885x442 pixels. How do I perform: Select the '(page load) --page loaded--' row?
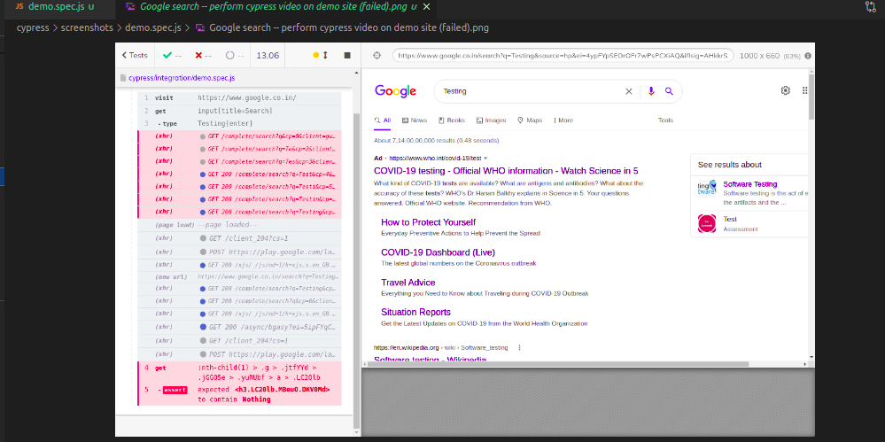tap(239, 225)
